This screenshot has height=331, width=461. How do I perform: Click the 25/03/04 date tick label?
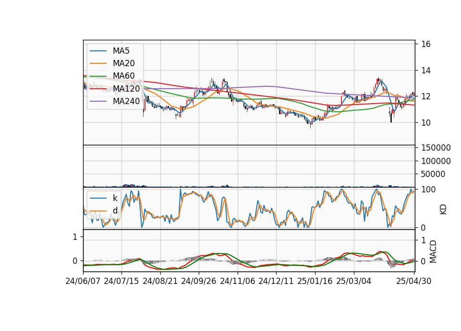coord(354,281)
